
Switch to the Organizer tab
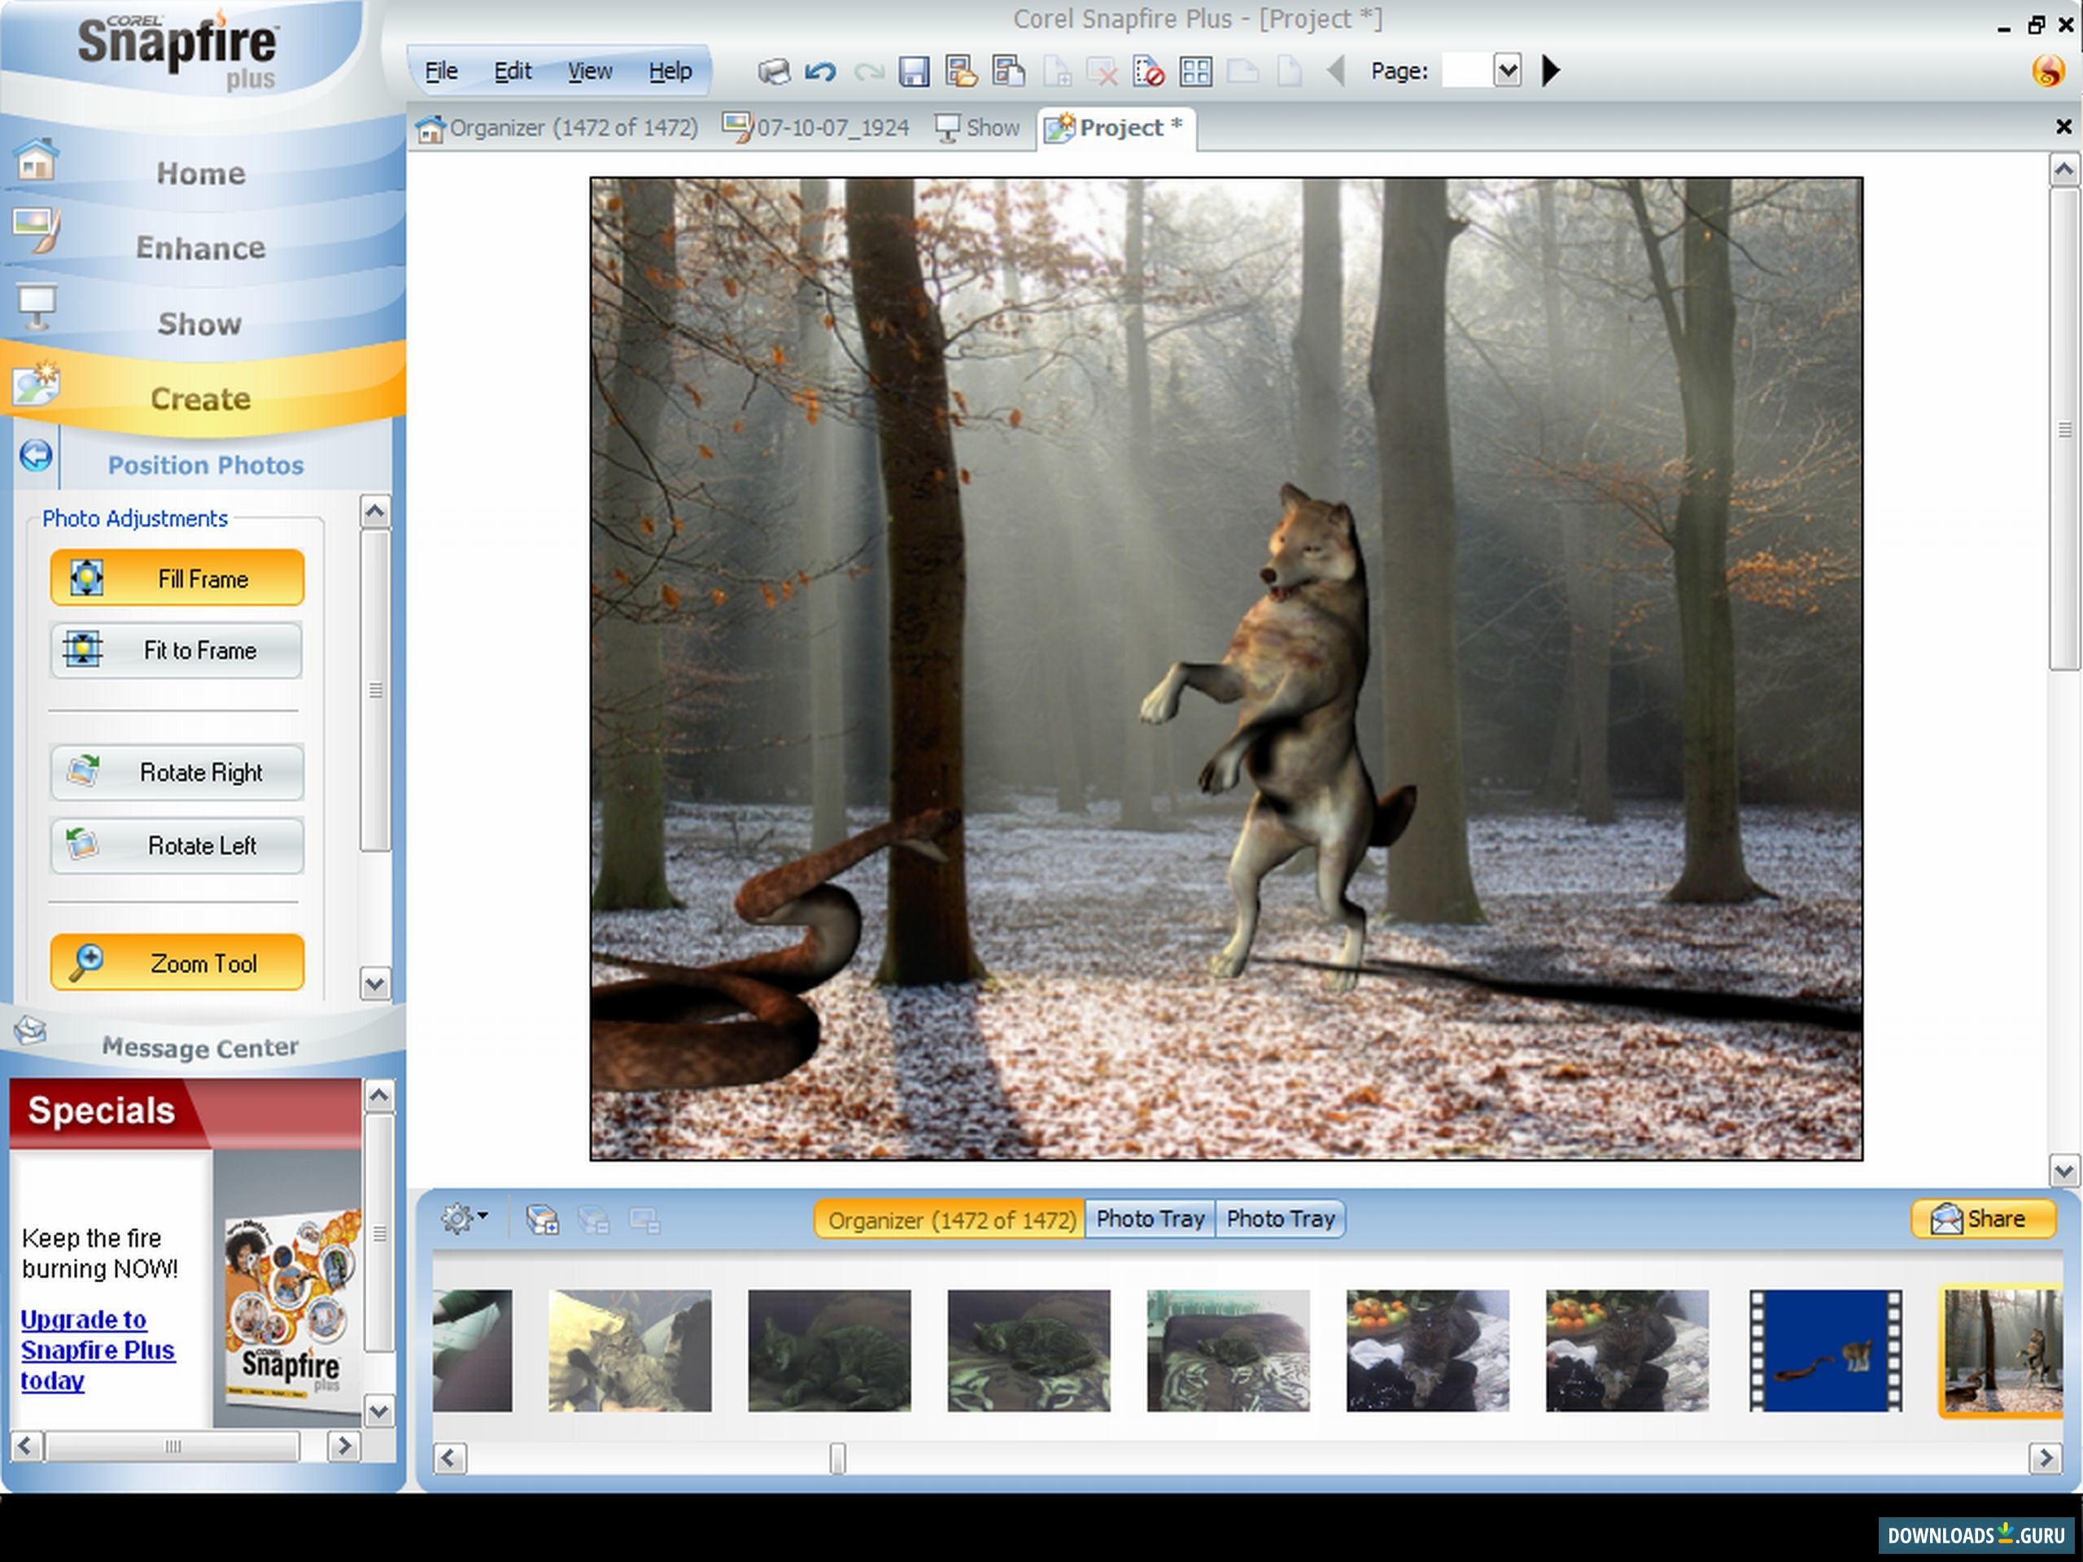pyautogui.click(x=562, y=127)
